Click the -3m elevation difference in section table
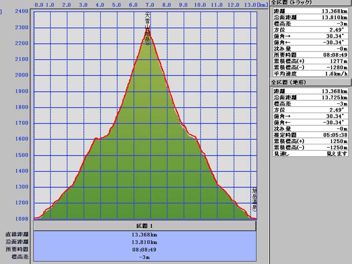The height and width of the screenshot is (264, 352). pyautogui.click(x=145, y=257)
